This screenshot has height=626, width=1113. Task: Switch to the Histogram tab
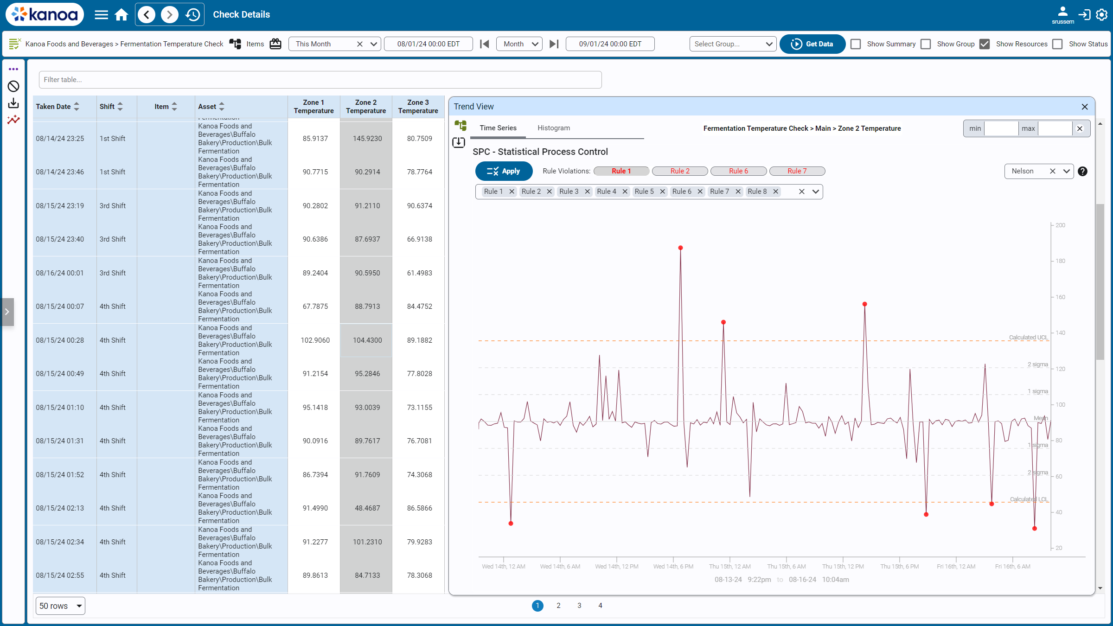553,128
